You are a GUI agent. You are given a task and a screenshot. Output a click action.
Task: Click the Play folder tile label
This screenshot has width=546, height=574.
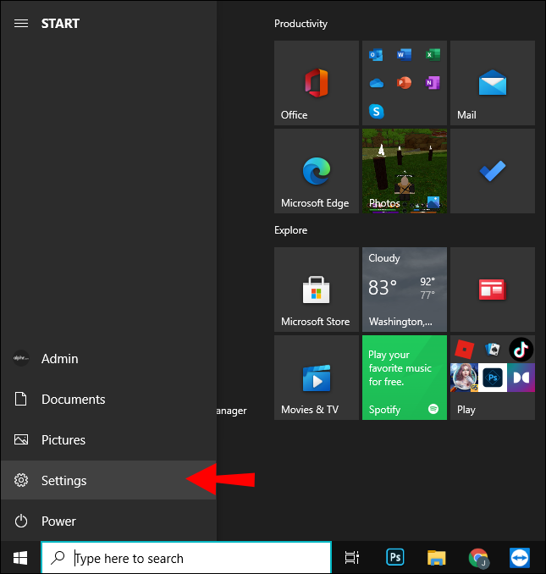[x=466, y=410]
